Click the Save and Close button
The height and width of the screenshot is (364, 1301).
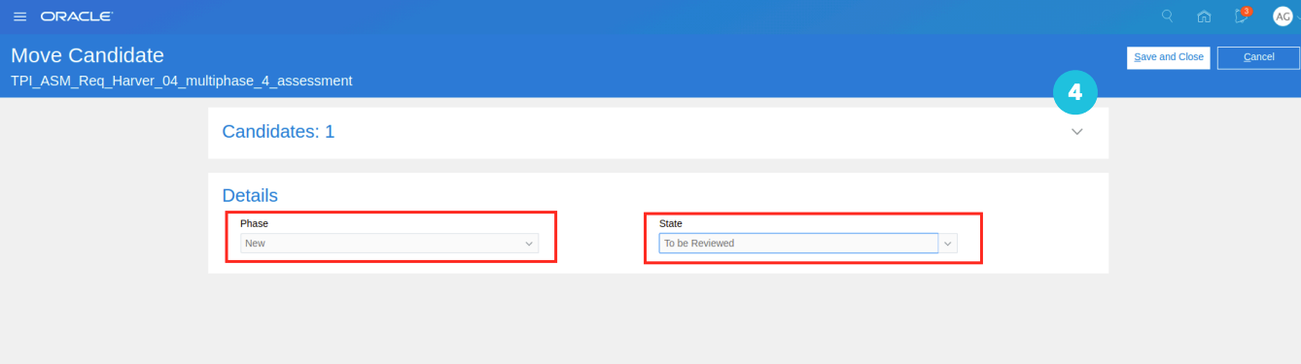point(1169,57)
